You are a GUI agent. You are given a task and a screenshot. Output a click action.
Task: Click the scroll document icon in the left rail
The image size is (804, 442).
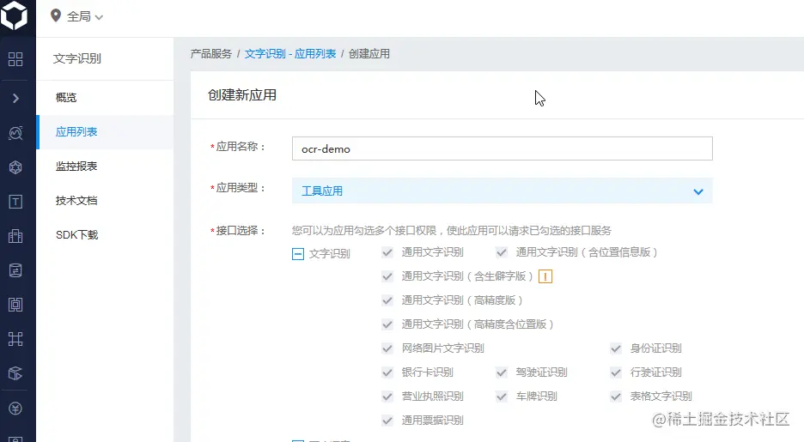click(x=15, y=270)
